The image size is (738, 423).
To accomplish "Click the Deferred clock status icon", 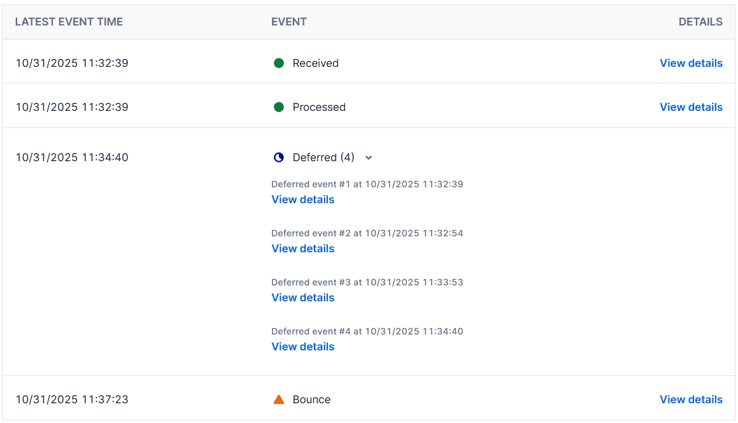I will 278,157.
